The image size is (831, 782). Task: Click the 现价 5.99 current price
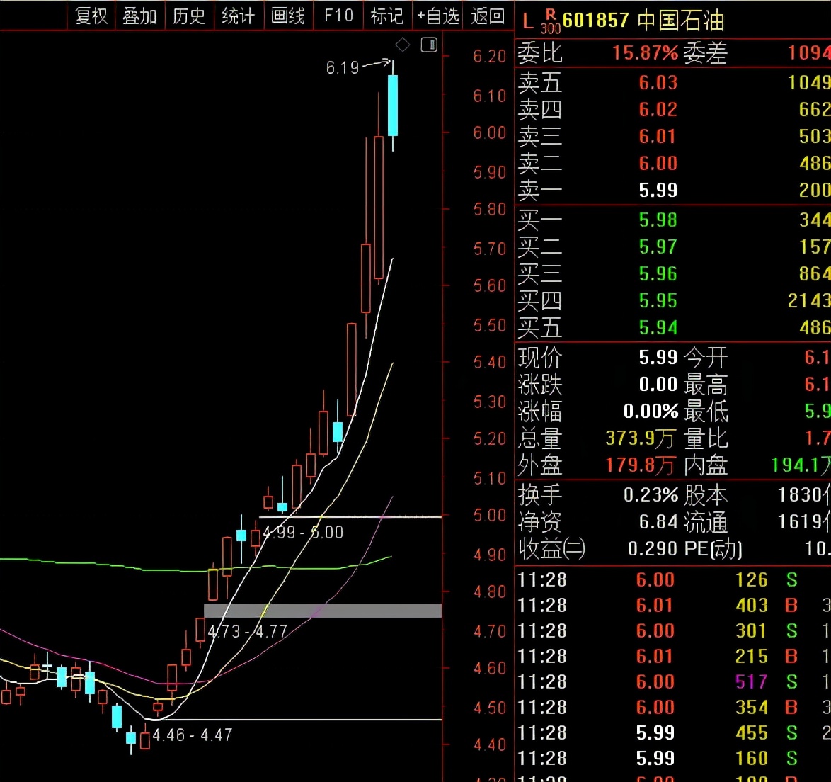(658, 357)
